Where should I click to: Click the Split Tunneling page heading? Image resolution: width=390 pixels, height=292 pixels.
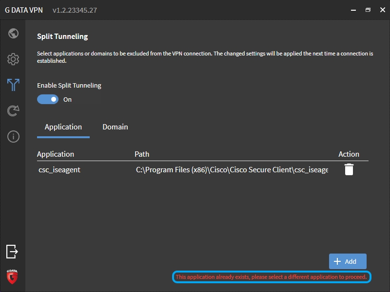click(x=62, y=36)
